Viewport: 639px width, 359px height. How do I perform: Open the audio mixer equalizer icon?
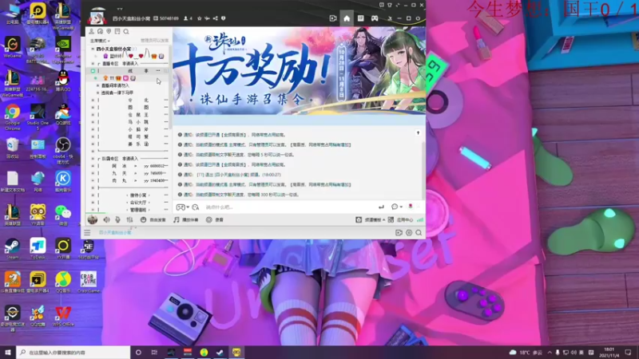pos(129,220)
